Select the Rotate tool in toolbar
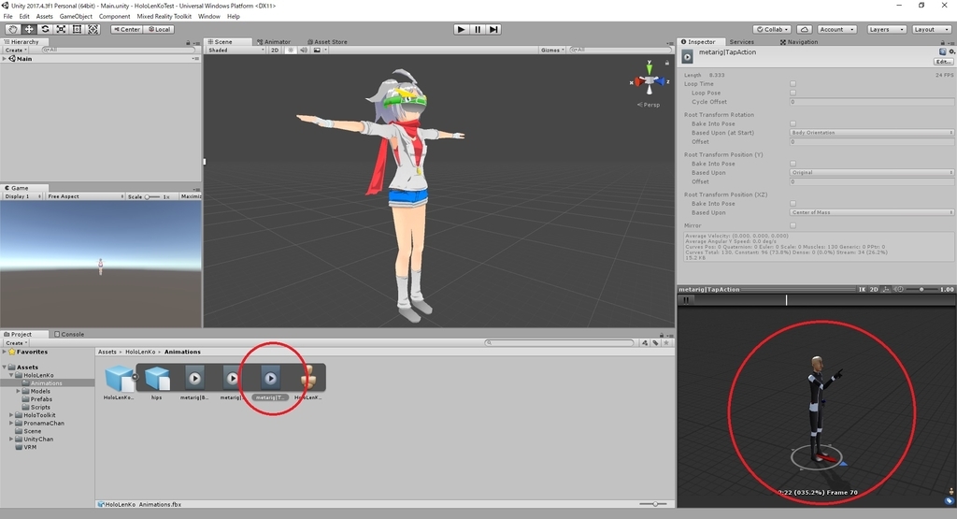Viewport: 957px width, 519px height. [45, 29]
